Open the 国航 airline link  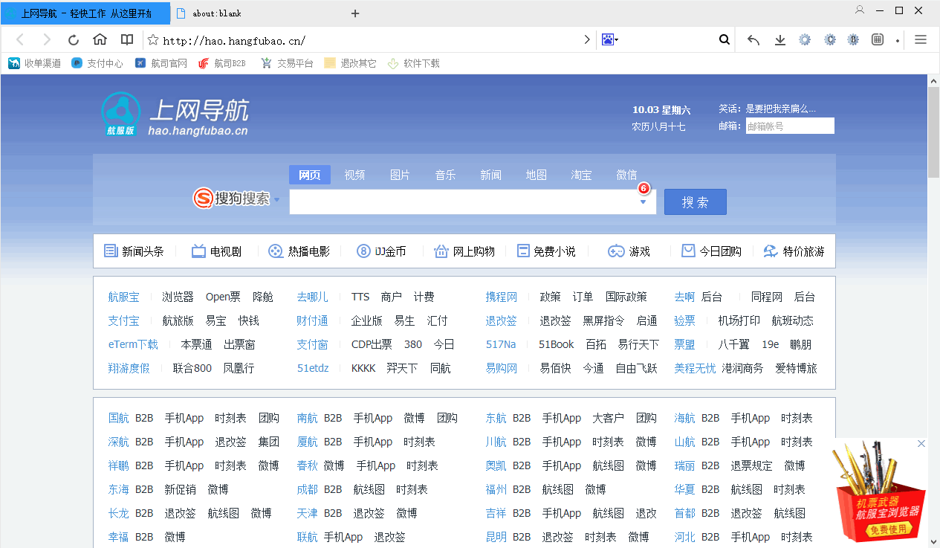pos(118,418)
